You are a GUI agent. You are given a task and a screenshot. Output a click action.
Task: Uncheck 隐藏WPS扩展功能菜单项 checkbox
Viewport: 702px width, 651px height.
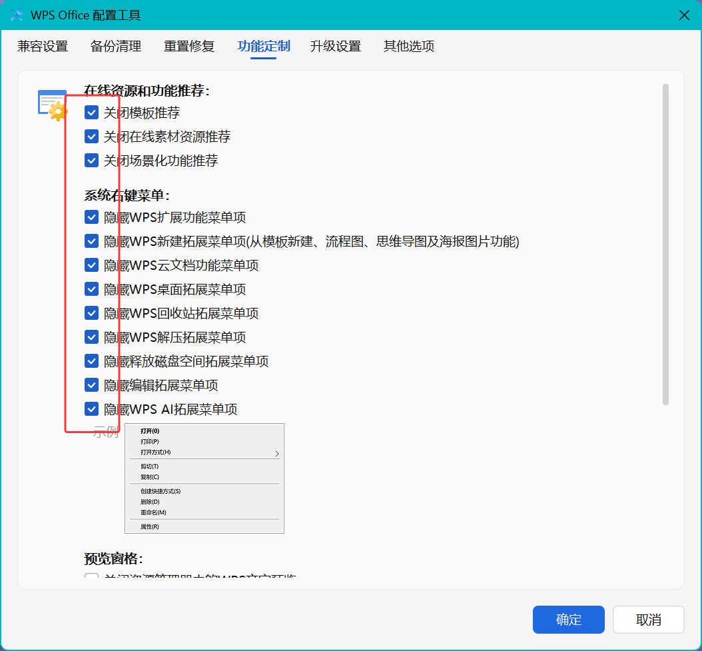pos(91,217)
